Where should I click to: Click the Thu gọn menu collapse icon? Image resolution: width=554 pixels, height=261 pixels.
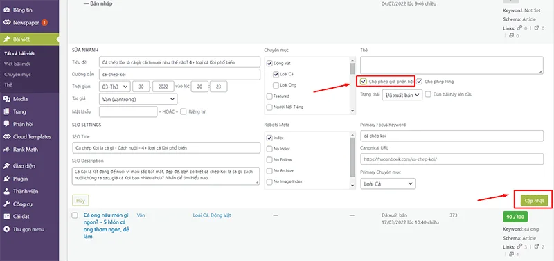(x=6, y=229)
